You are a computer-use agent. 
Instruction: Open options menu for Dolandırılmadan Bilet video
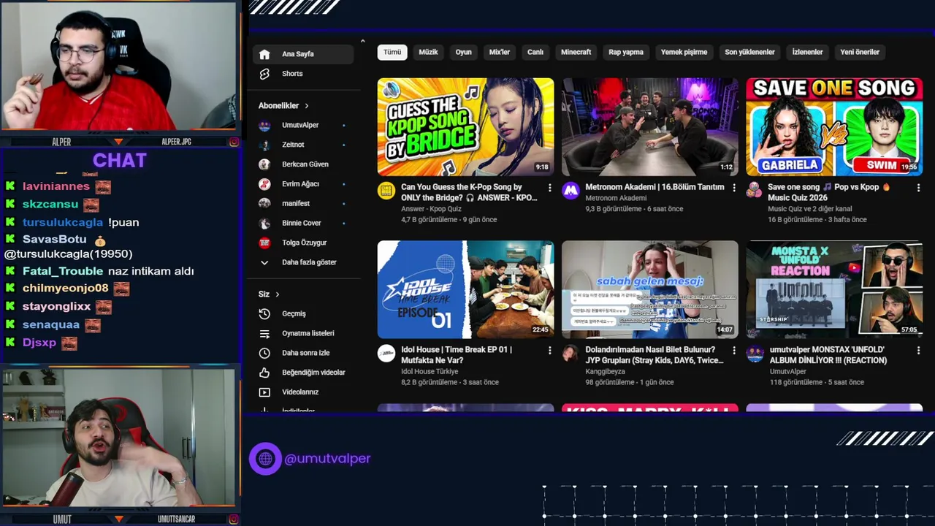point(734,351)
